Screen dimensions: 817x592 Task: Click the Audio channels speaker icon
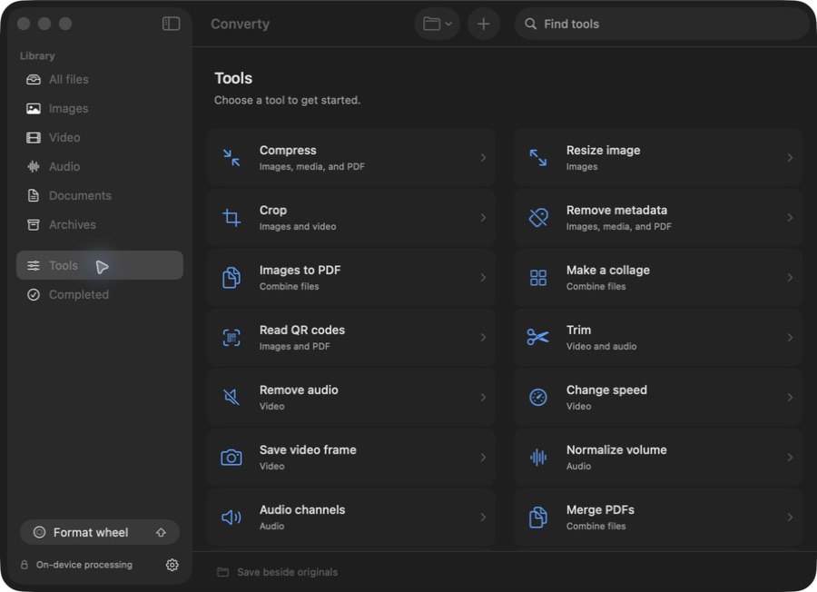[231, 518]
